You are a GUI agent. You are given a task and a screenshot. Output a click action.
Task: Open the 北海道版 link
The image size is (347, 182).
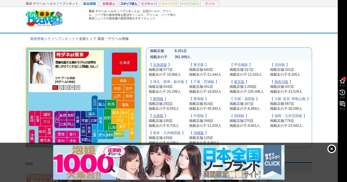(x=160, y=65)
